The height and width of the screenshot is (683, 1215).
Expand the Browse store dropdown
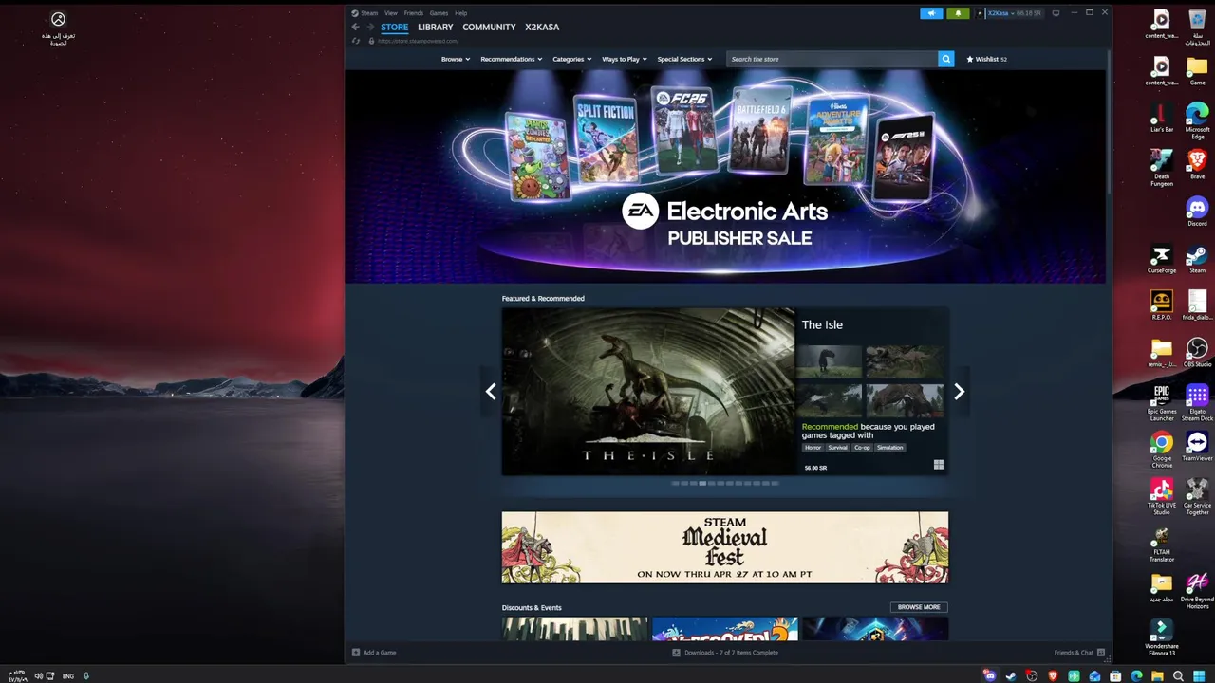coord(456,59)
